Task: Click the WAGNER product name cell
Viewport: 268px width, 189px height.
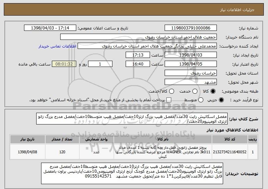Action: (x=163, y=152)
